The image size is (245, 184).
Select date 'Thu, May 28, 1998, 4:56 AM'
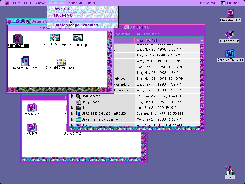pyautogui.click(x=159, y=73)
